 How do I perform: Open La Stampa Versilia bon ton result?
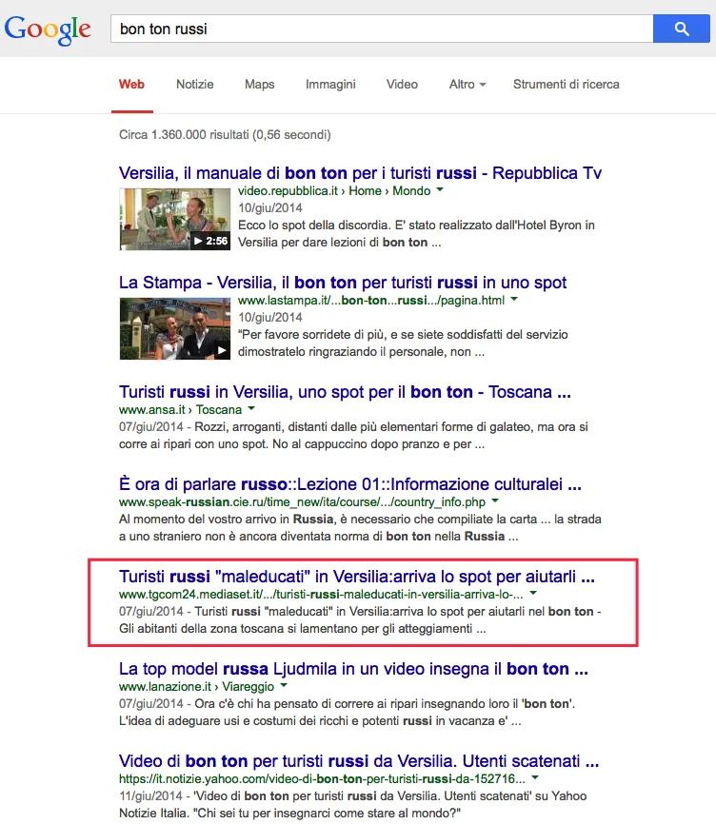pos(343,283)
